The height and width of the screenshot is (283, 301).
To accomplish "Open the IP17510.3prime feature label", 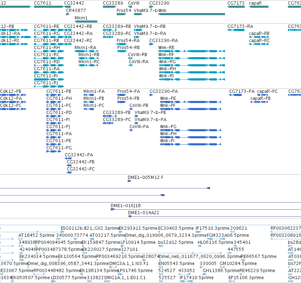I will click(212, 228).
